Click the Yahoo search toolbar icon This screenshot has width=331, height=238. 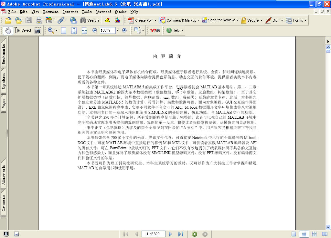tap(155, 31)
